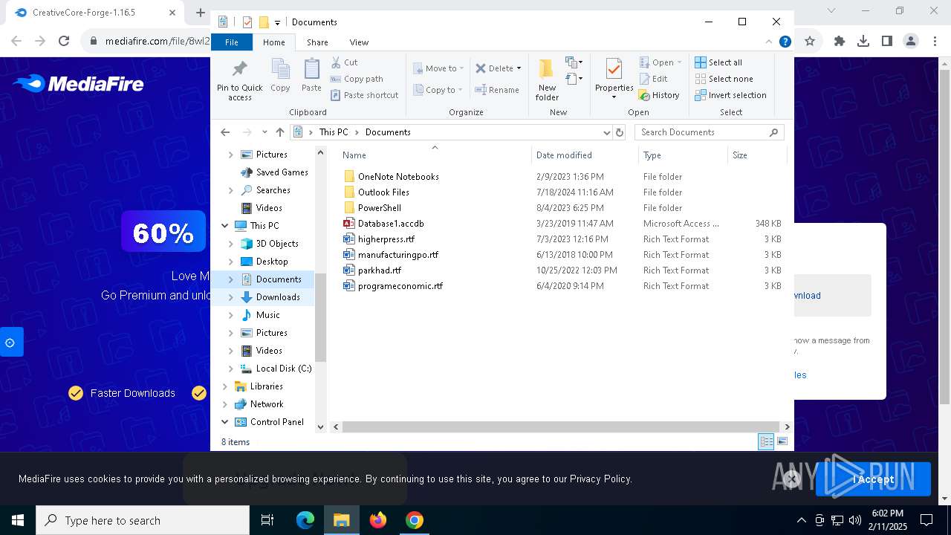This screenshot has width=951, height=535.
Task: Select Downloads in navigation tree
Action: pos(278,297)
